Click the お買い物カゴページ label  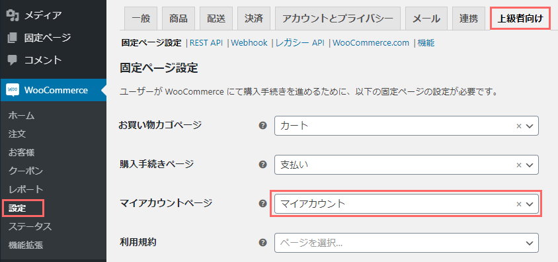click(x=160, y=125)
